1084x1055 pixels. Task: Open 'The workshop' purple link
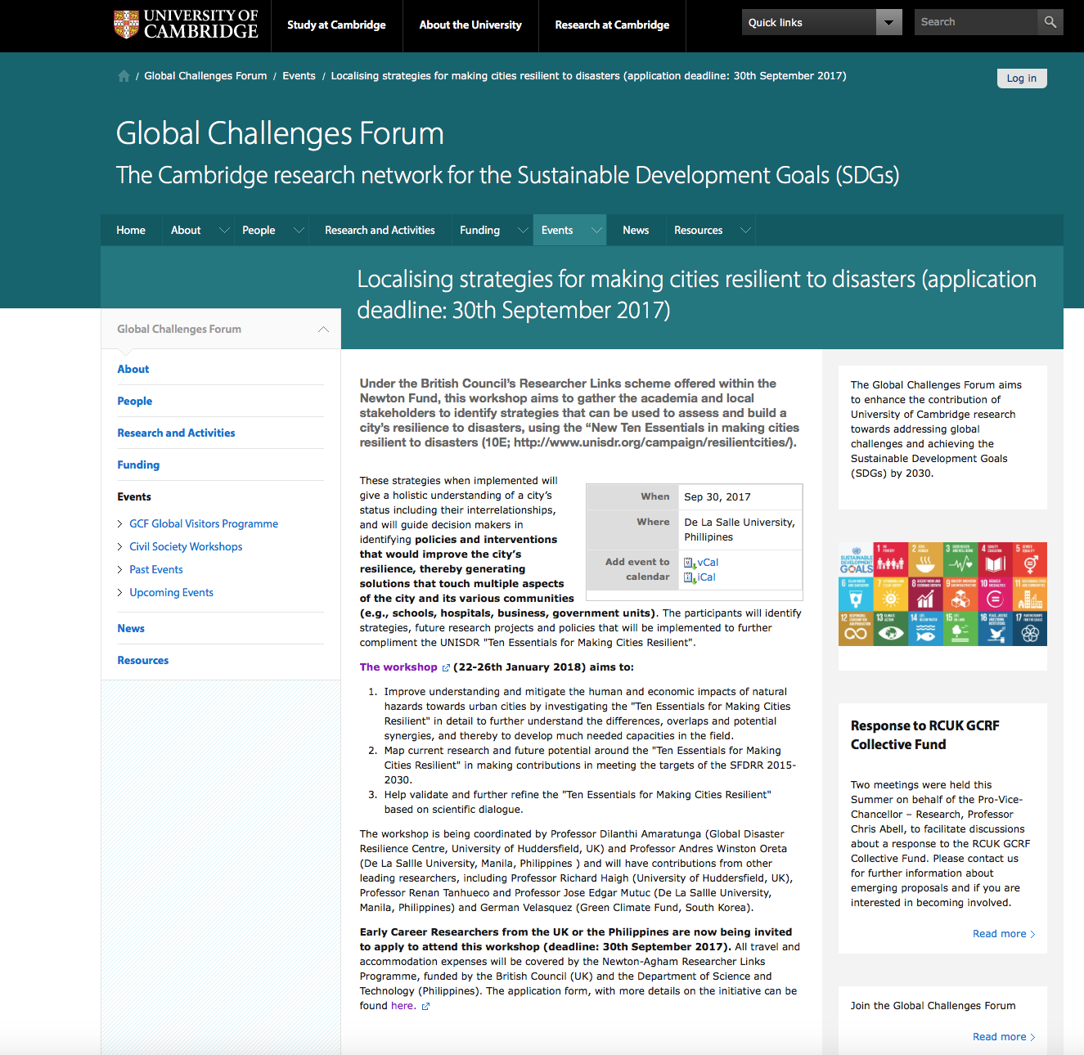click(x=398, y=667)
